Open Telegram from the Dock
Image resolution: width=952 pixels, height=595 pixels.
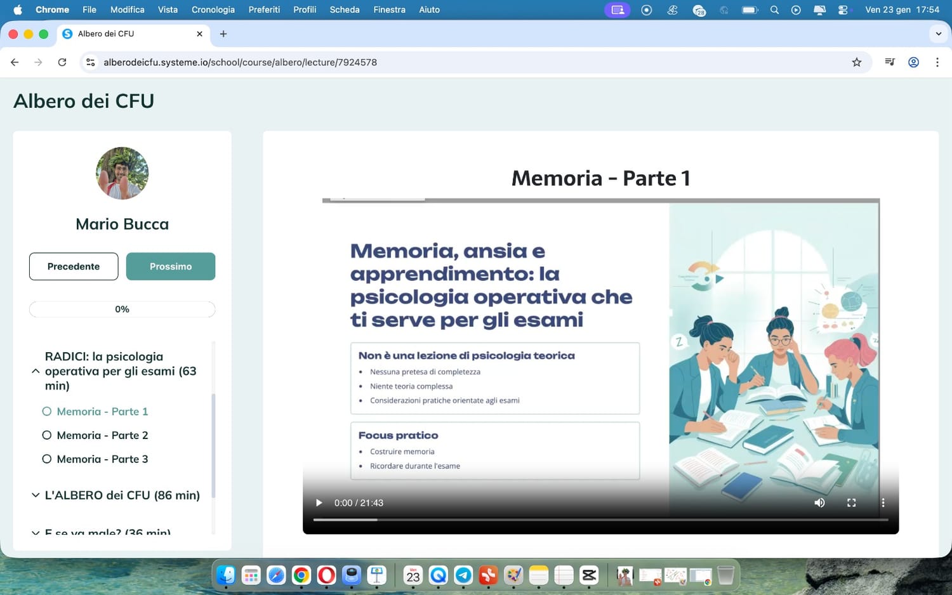(464, 575)
